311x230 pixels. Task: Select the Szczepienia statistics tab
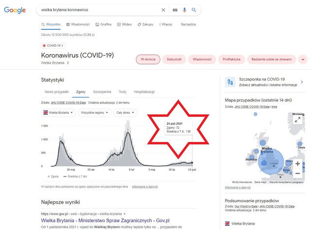(102, 92)
